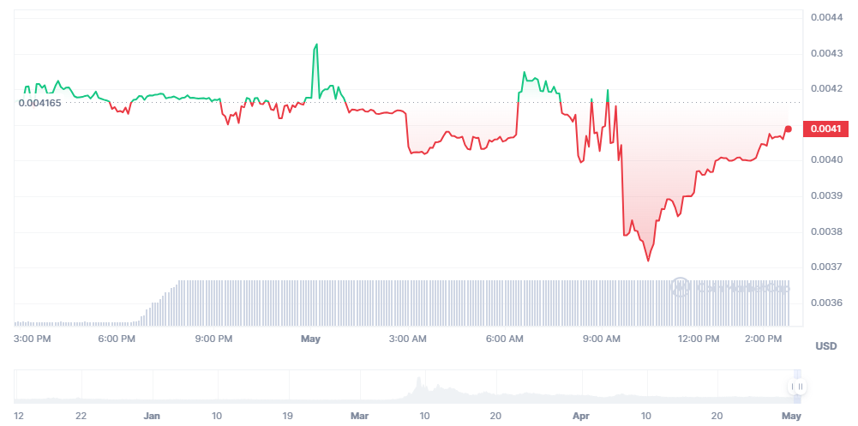
Task: Grab the navigator range selector handle
Action: [797, 387]
